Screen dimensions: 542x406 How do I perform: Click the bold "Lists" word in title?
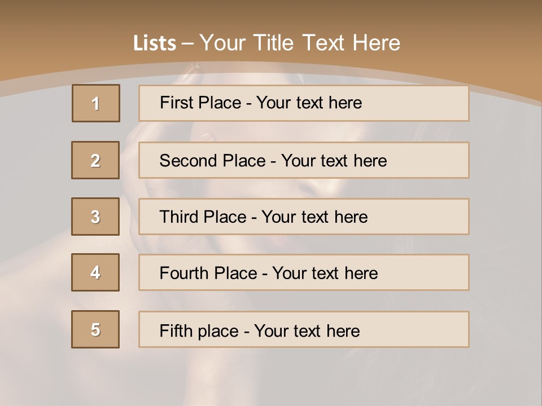pos(155,43)
